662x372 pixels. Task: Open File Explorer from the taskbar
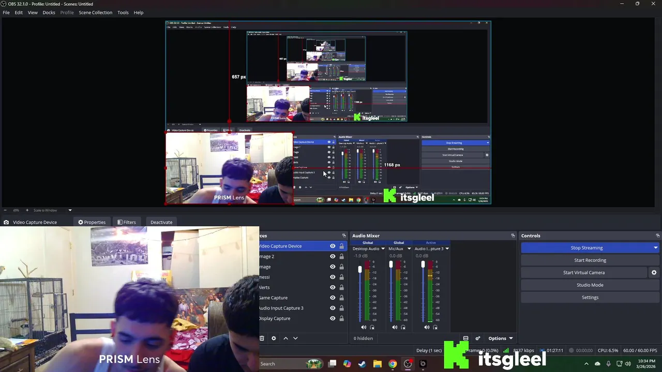(x=378, y=364)
